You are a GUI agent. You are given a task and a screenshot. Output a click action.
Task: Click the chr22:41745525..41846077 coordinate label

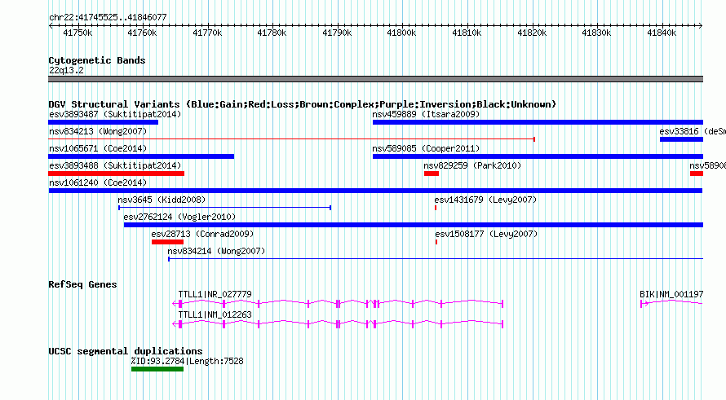pyautogui.click(x=108, y=17)
